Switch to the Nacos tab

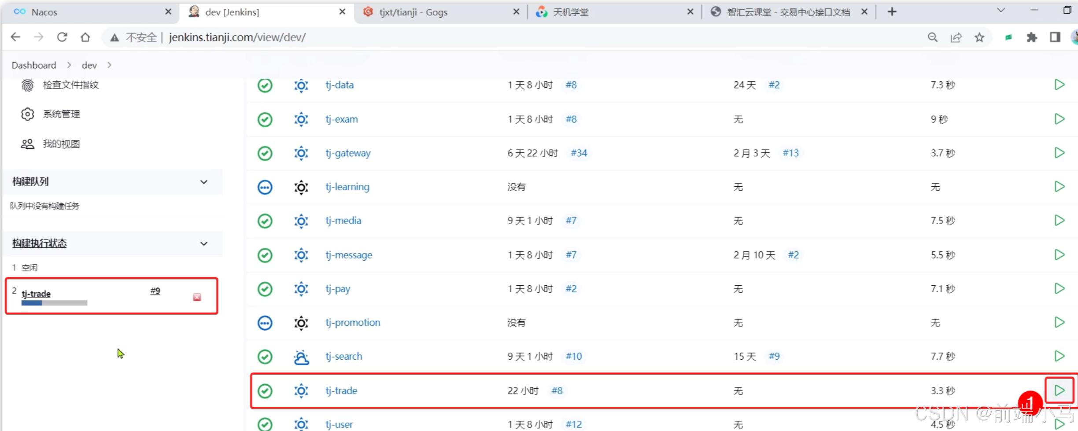point(90,12)
